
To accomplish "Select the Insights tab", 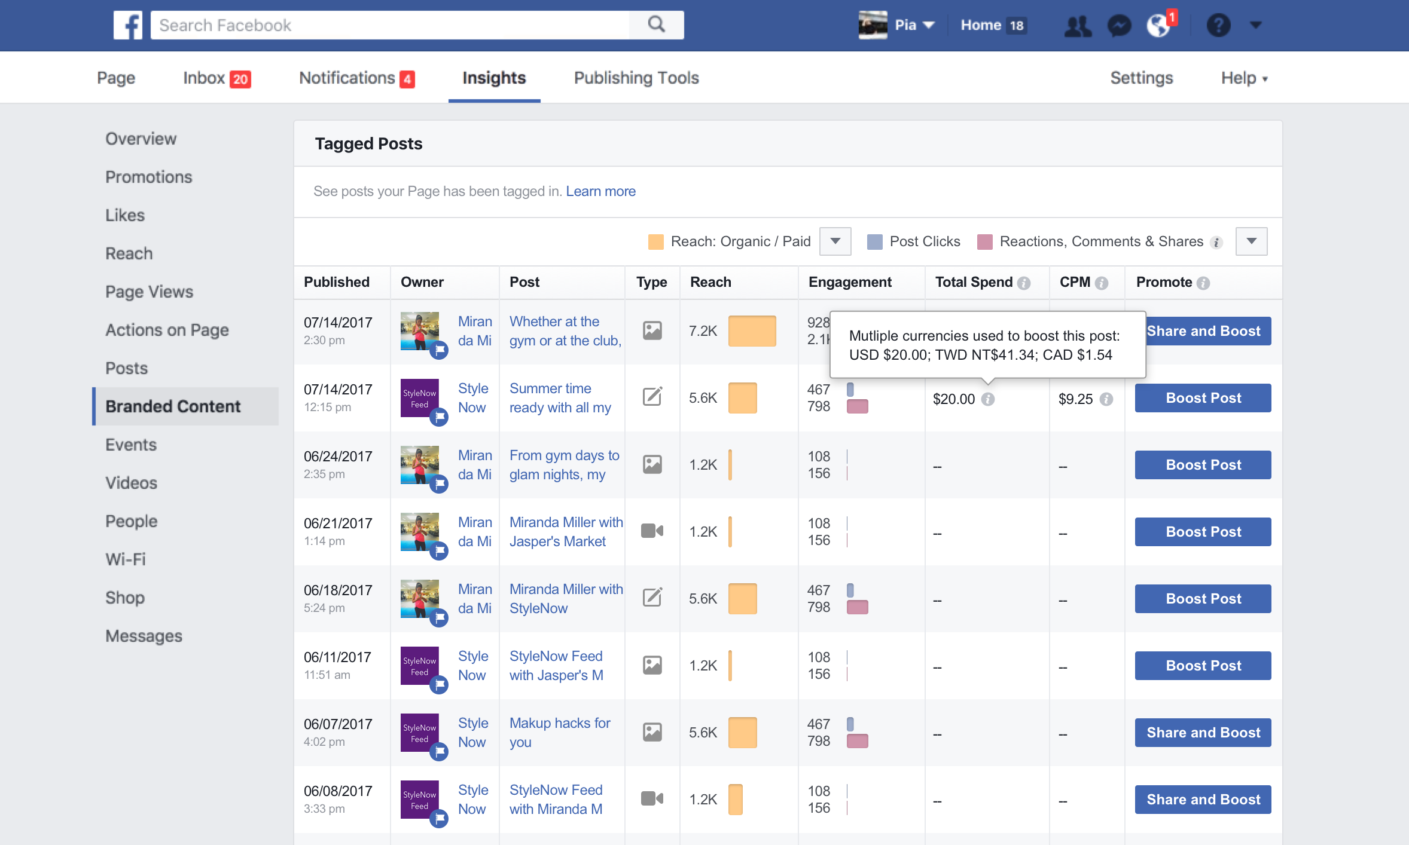I will [x=494, y=78].
